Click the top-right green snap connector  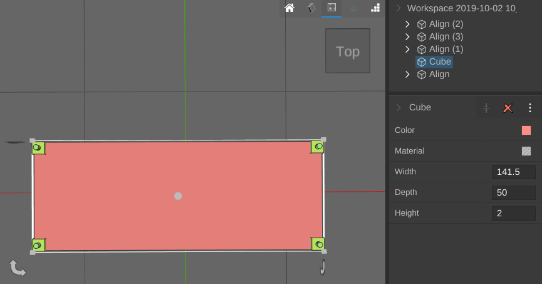[317, 147]
